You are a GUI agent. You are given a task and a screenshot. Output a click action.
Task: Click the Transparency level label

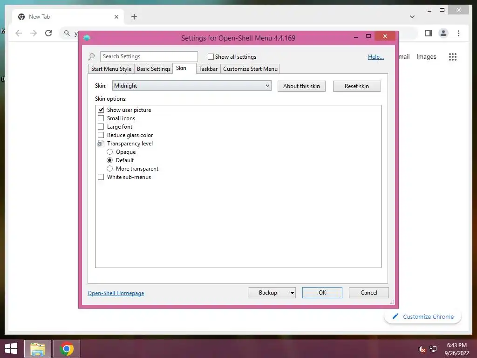[130, 144]
